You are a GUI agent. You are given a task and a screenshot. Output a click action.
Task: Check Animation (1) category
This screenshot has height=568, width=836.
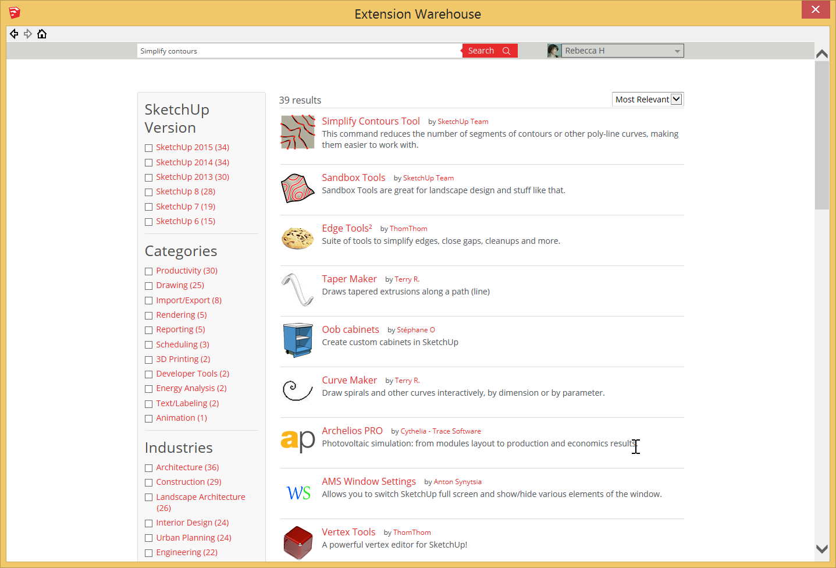(x=149, y=418)
